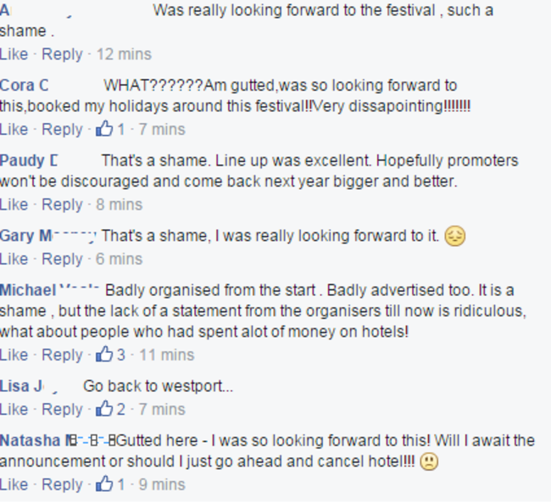Screen dimensions: 551x503
Task: Reply to Michael's badly organised comment
Action: [x=62, y=355]
